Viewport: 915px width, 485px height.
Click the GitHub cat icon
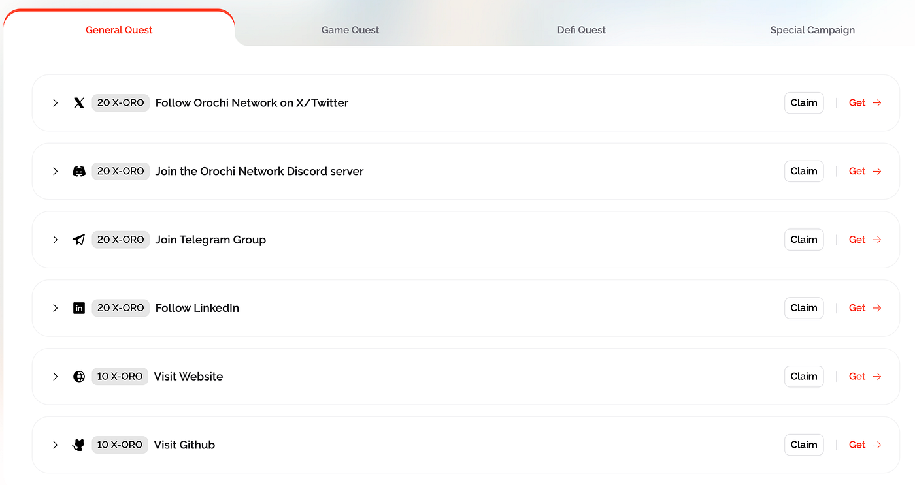point(79,445)
